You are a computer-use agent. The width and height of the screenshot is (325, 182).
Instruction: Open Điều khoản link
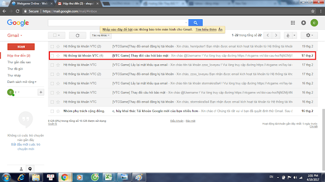coord(177,121)
